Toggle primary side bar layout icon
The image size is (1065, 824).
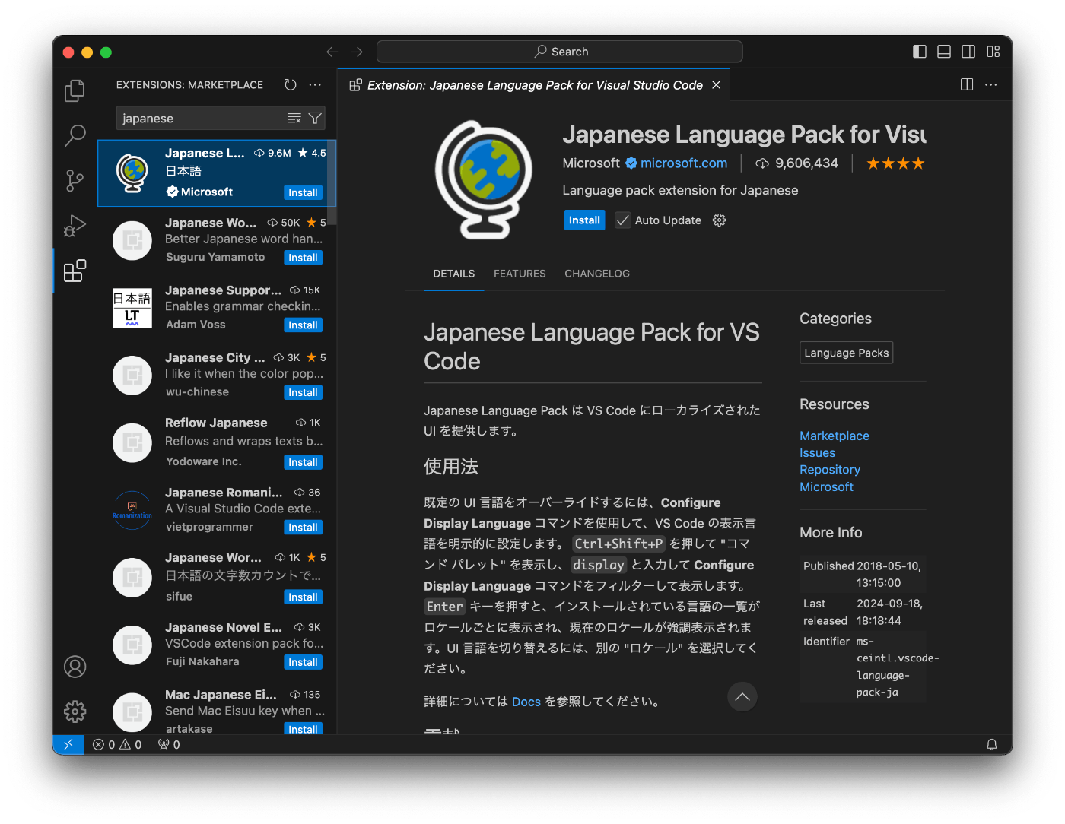tap(920, 52)
